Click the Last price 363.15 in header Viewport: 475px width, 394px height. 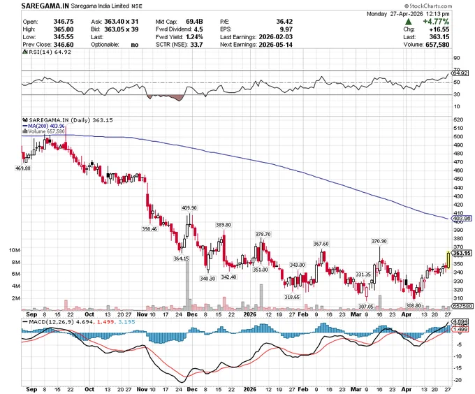tap(439, 37)
